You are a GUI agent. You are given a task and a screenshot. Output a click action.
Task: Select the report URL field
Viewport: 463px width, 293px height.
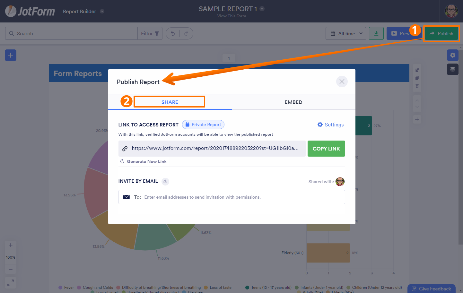point(212,149)
